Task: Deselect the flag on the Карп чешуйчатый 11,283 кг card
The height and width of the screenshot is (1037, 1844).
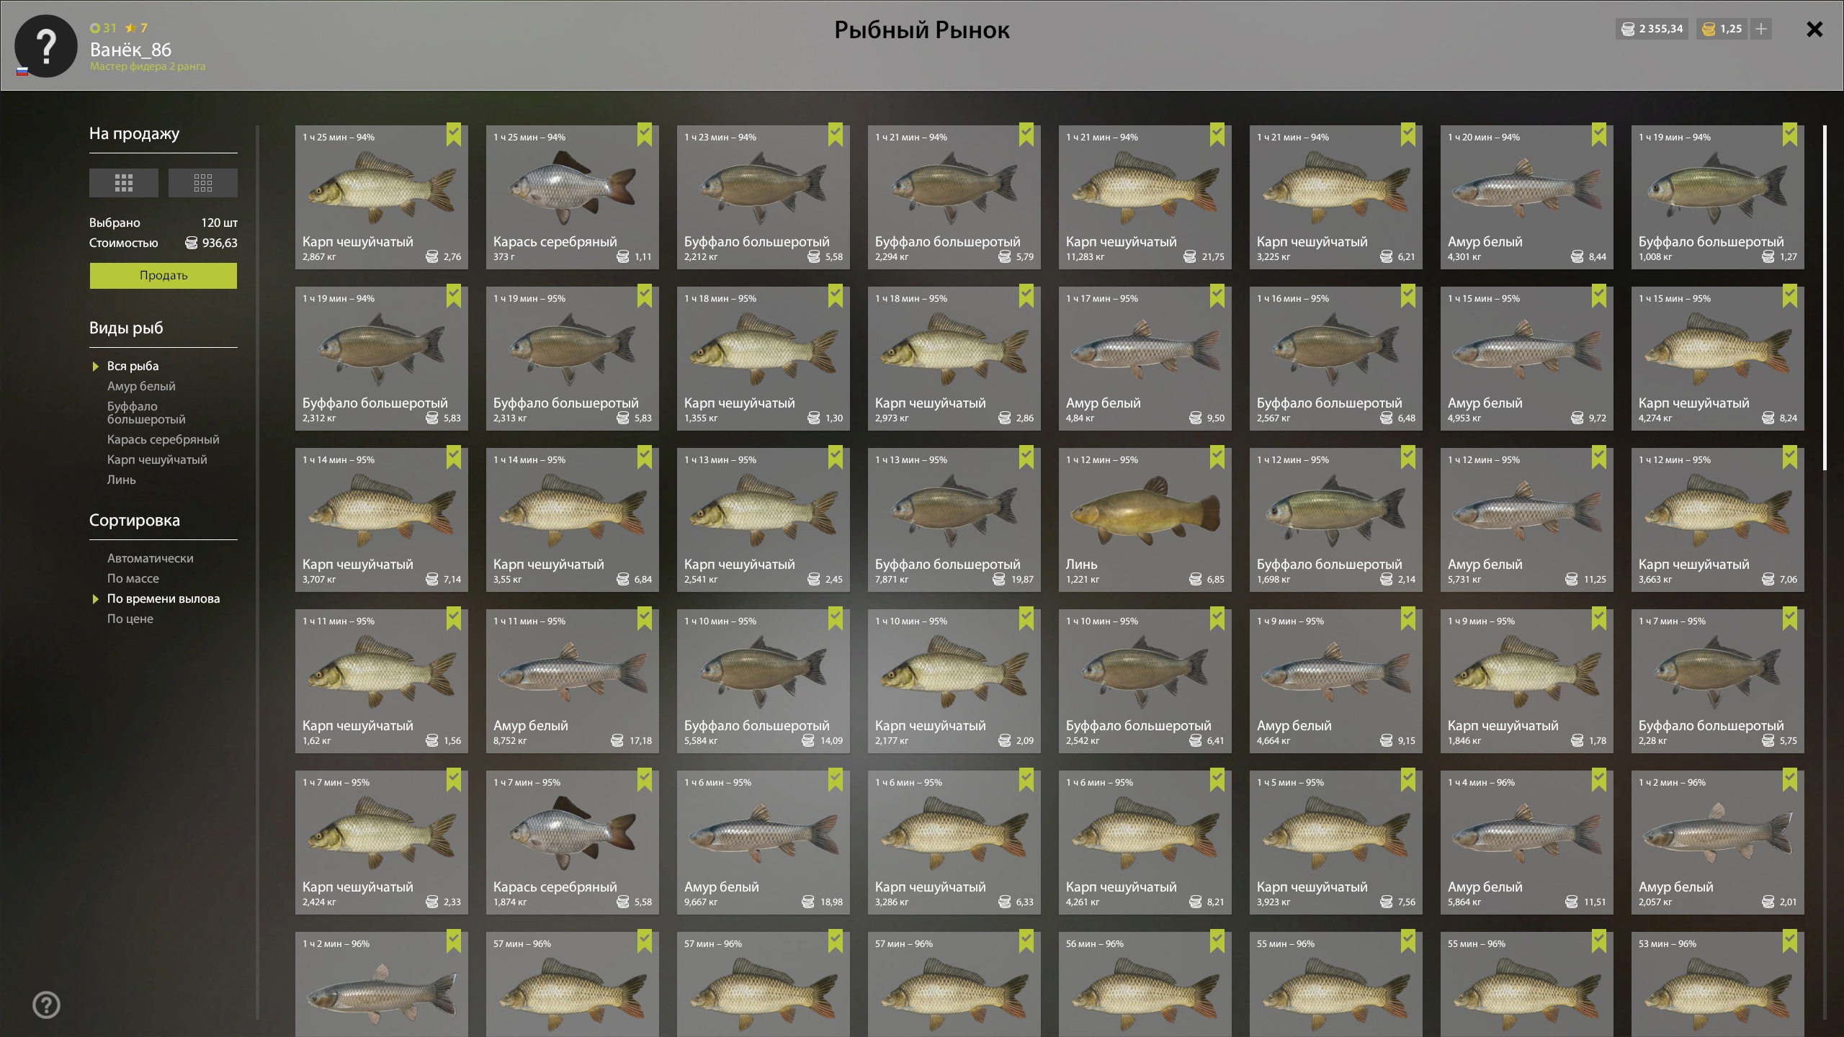Action: click(x=1217, y=135)
